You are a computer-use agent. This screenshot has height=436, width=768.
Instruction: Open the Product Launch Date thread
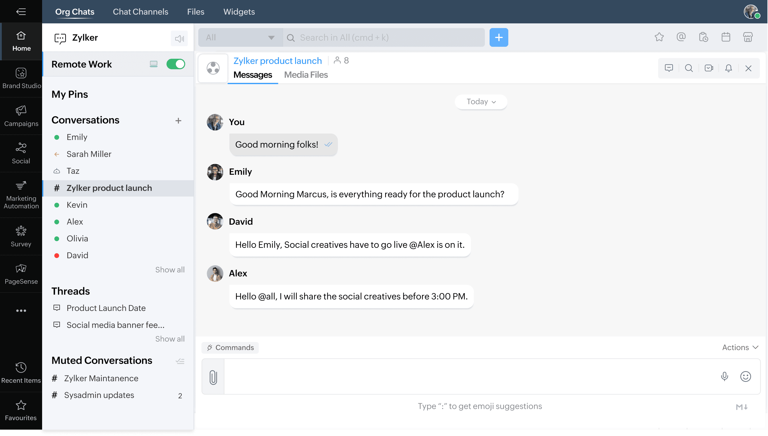118,308
